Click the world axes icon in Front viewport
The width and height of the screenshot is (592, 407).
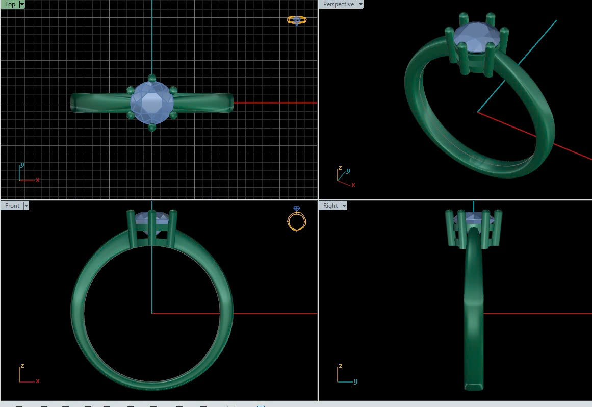(27, 374)
